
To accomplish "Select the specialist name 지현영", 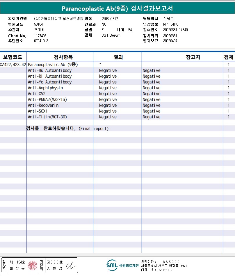I will (x=55, y=268).
